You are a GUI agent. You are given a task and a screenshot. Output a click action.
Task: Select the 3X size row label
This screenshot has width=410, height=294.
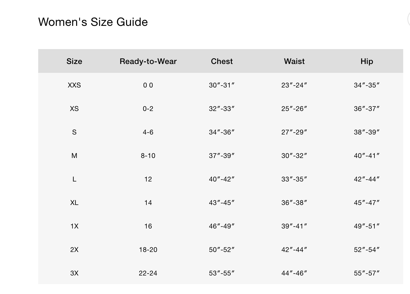click(x=74, y=273)
